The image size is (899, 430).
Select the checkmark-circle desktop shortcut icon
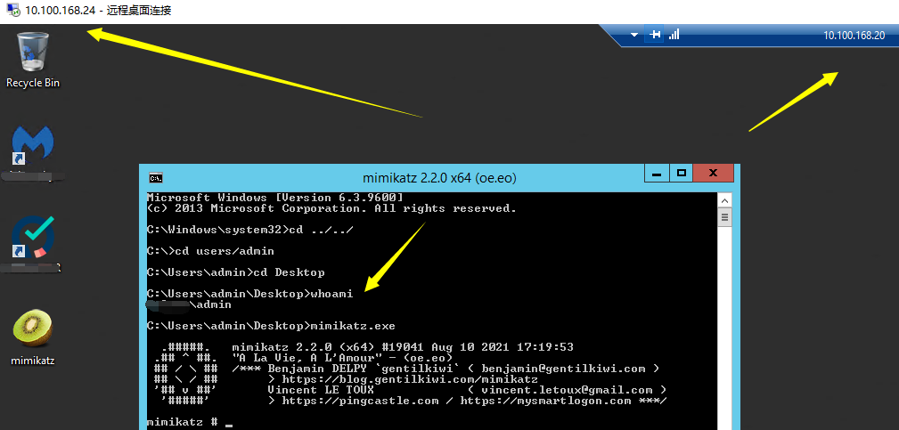(x=33, y=236)
